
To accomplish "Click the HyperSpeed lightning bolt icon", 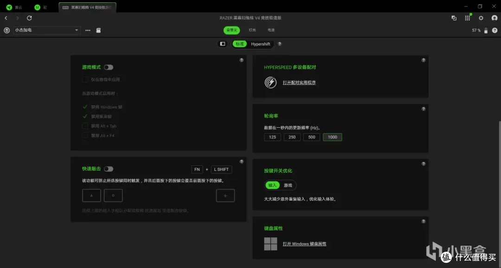I will [270, 83].
